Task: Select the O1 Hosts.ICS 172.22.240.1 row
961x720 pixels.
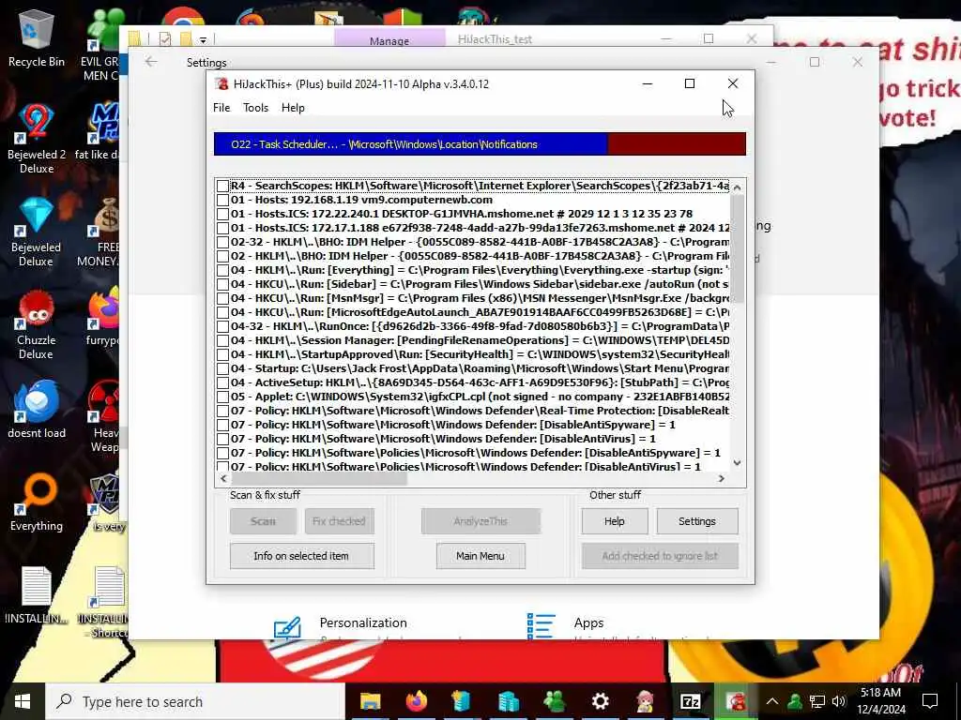Action: pos(462,214)
